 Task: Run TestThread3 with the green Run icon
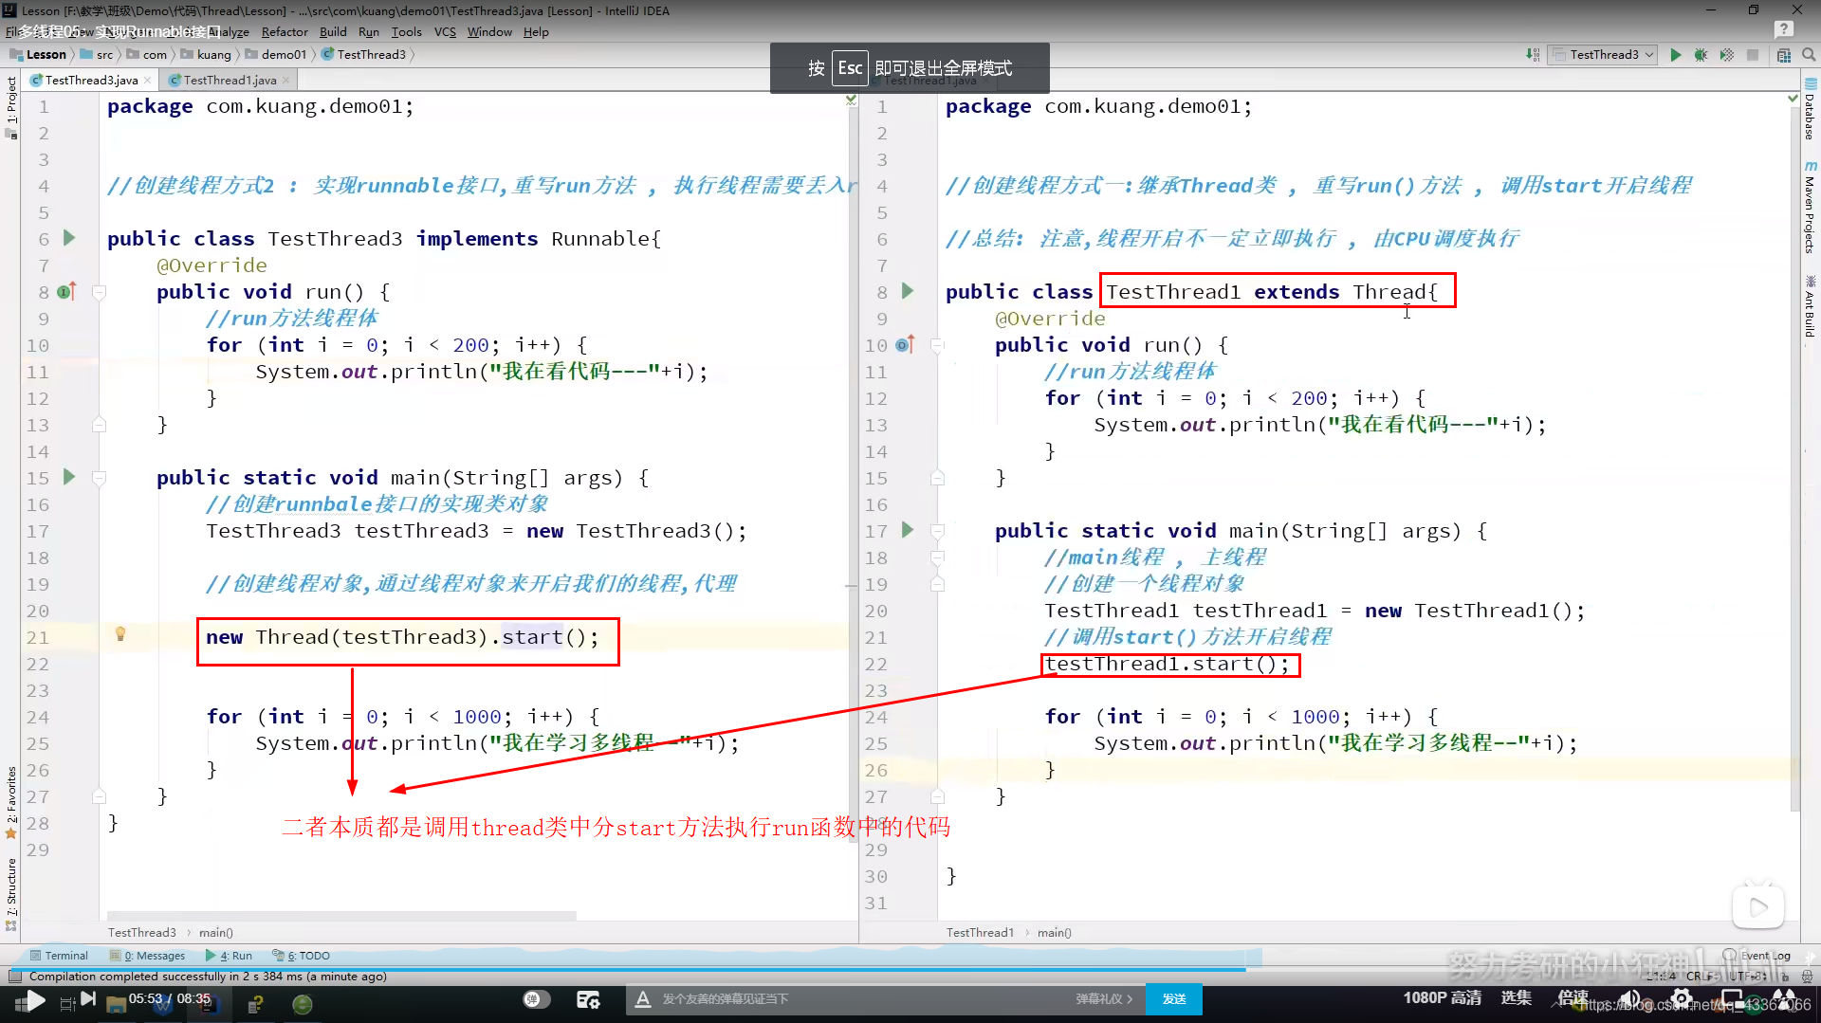click(x=1676, y=55)
